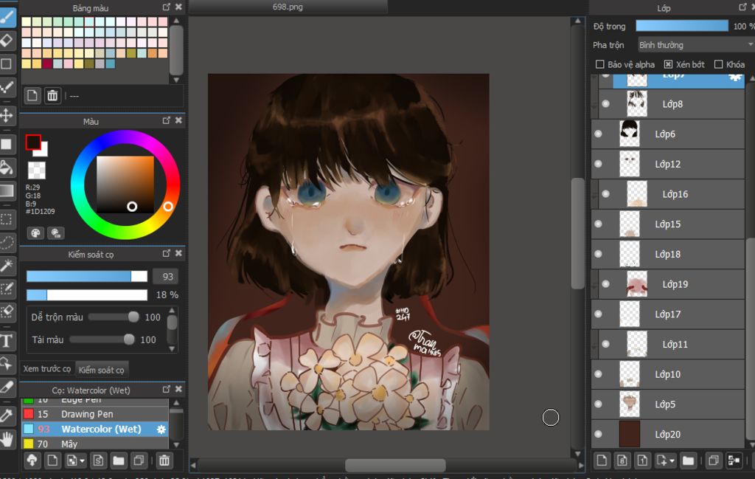The height and width of the screenshot is (479, 755).
Task: Select layer Lớp17
Action: click(668, 314)
